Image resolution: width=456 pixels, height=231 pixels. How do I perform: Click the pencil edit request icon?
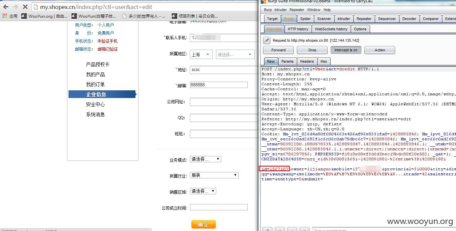click(x=266, y=40)
